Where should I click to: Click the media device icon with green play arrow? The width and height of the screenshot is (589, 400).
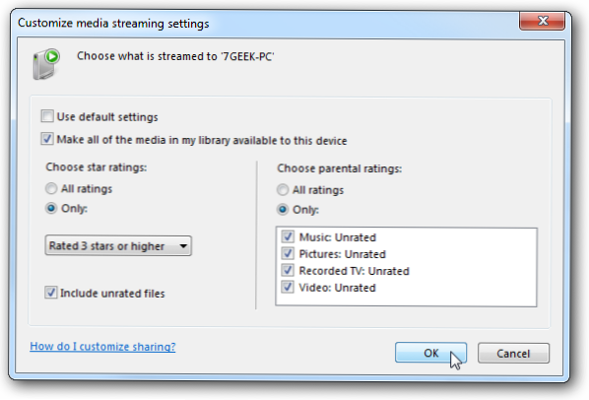(46, 64)
